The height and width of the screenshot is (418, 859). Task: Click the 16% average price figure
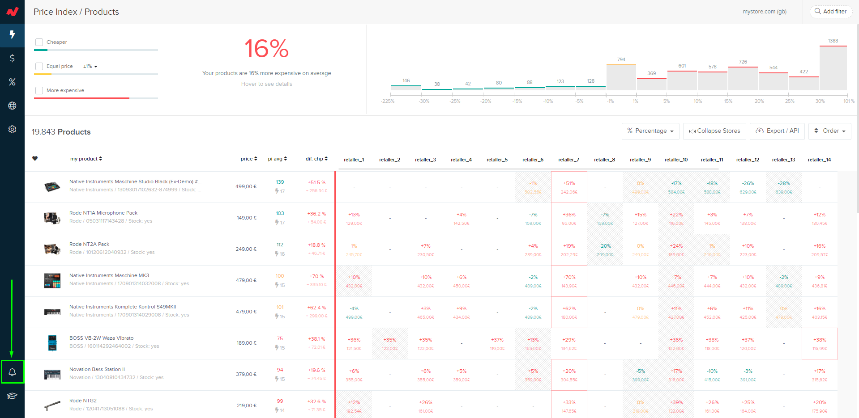tap(266, 49)
